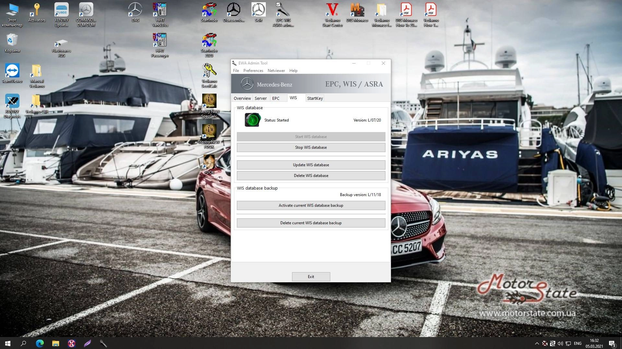Click 'Backup version: L/11/18' text

point(360,195)
